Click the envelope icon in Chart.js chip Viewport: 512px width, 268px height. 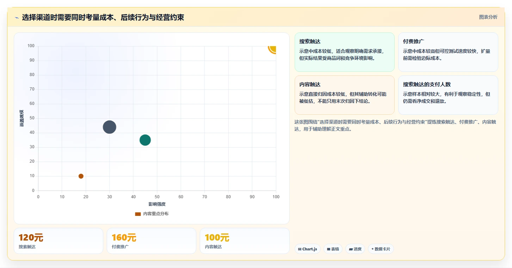[300, 249]
